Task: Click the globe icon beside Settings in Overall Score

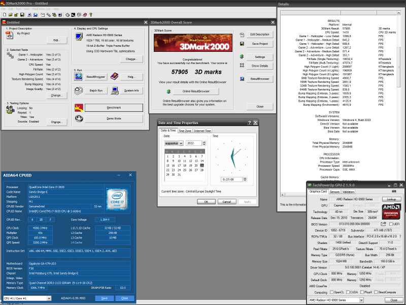Action: click(x=242, y=56)
